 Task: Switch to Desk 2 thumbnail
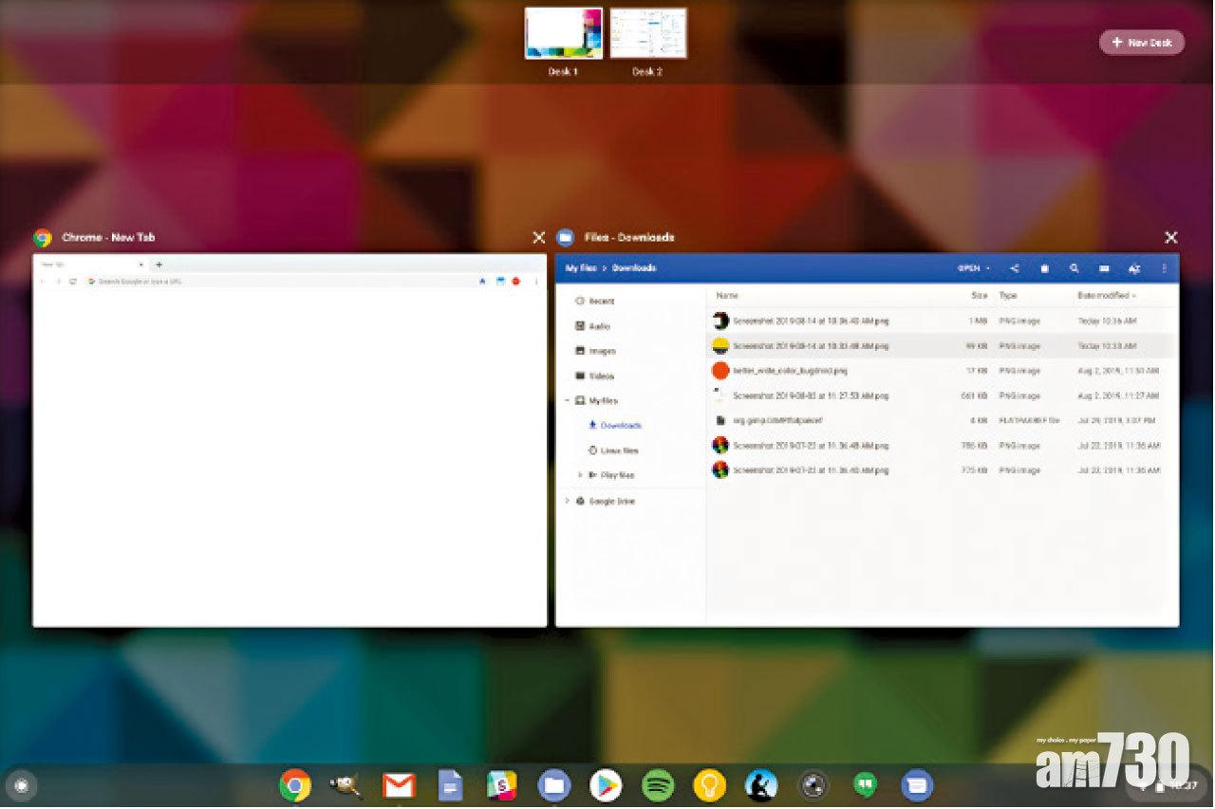click(x=647, y=34)
